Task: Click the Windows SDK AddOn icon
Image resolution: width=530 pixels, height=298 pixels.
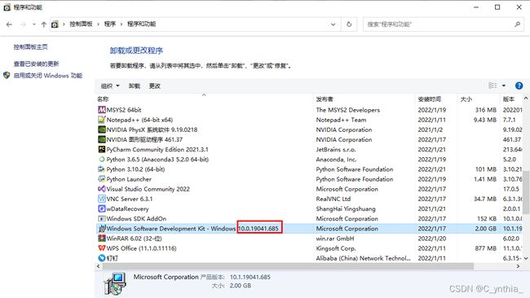Action: click(x=101, y=218)
